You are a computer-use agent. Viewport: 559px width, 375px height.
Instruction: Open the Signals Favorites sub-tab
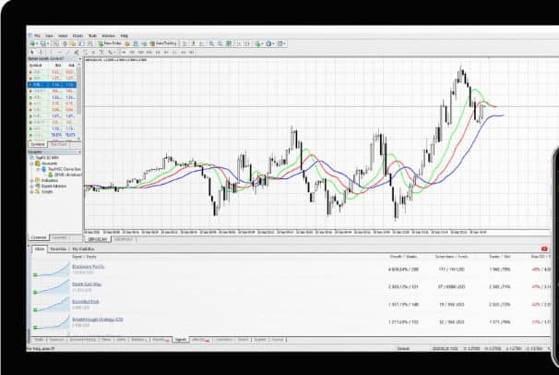(58, 249)
